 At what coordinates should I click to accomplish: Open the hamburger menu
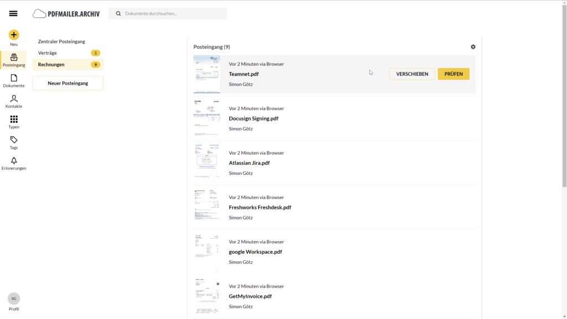coord(13,13)
